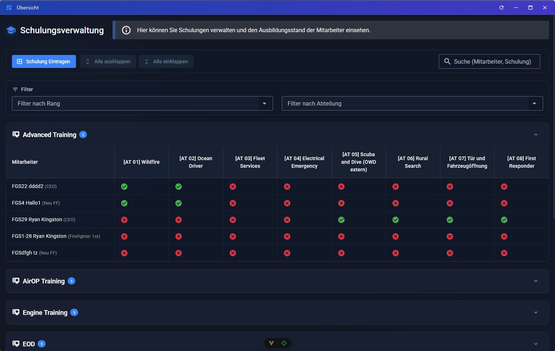Click the [AT 02] Ocean Driver column header

pyautogui.click(x=196, y=162)
